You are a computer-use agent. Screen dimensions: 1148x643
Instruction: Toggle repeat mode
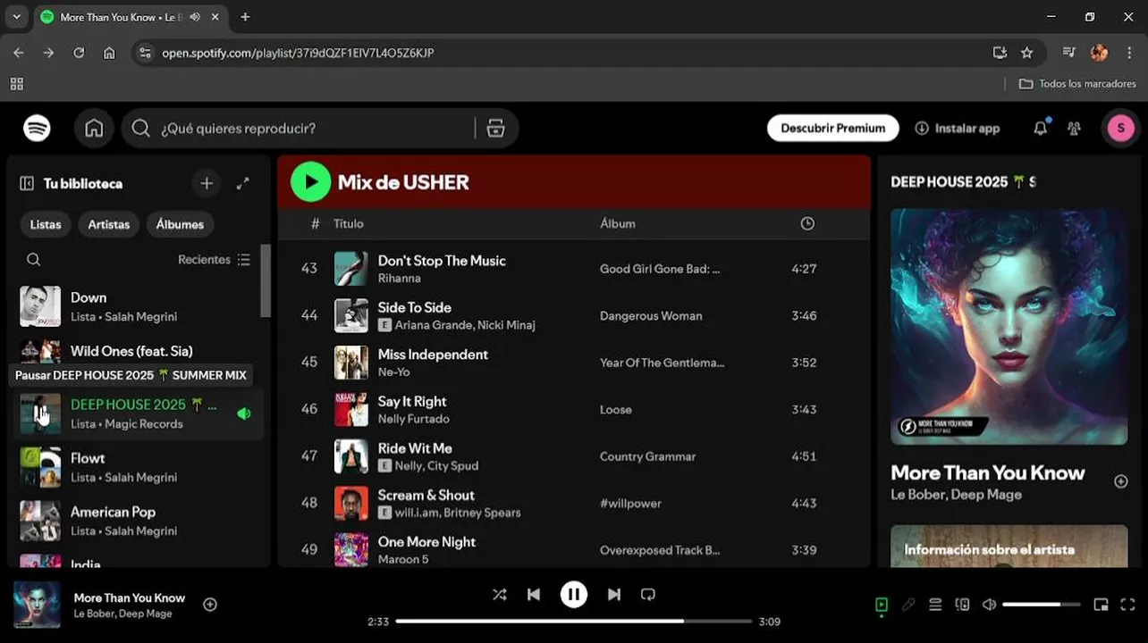pyautogui.click(x=648, y=595)
